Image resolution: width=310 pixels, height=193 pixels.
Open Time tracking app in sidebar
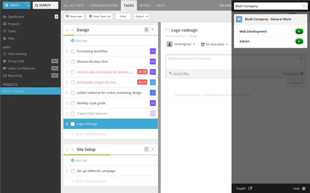[17, 54]
